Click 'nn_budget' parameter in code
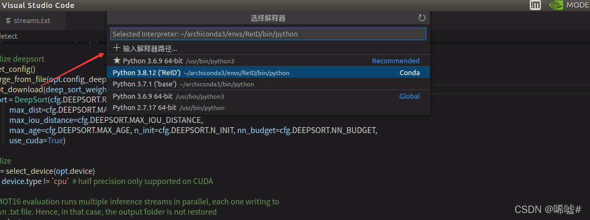Screen dimensions: 590x220 point(256,130)
